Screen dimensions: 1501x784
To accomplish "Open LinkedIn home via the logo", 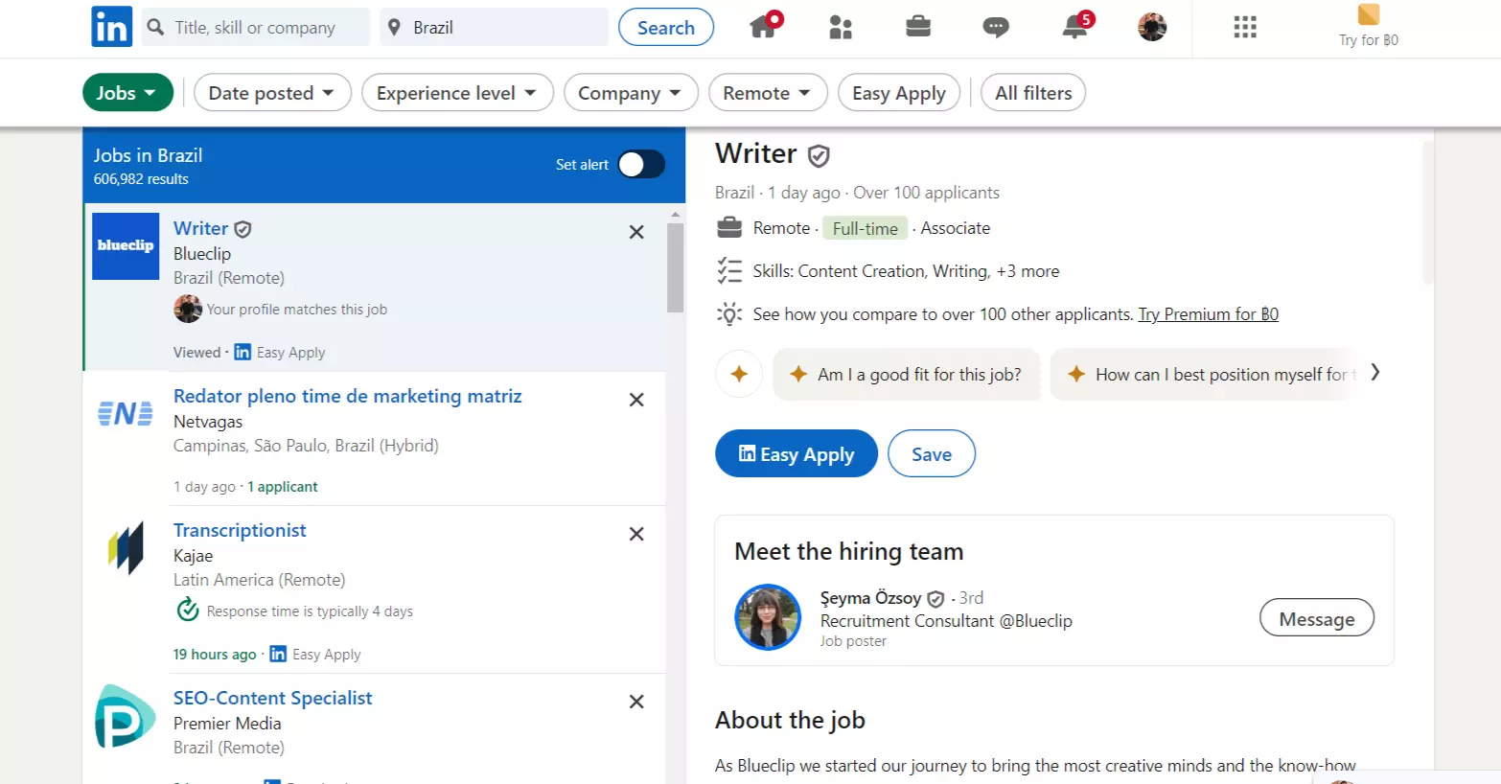I will (111, 27).
